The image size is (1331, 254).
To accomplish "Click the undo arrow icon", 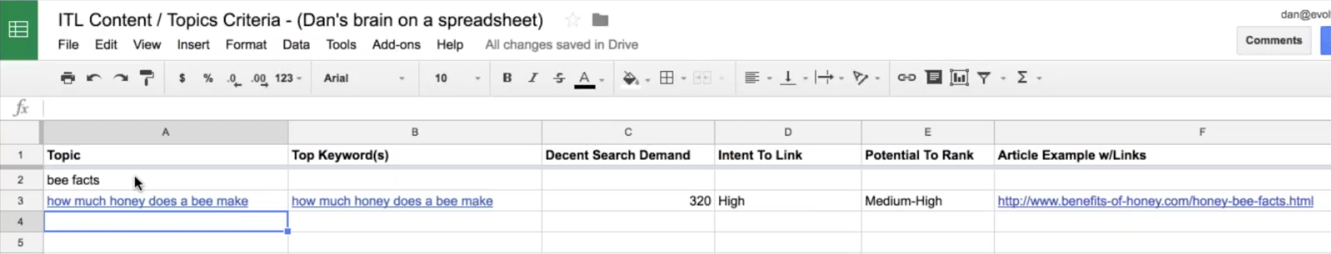I will tap(94, 78).
